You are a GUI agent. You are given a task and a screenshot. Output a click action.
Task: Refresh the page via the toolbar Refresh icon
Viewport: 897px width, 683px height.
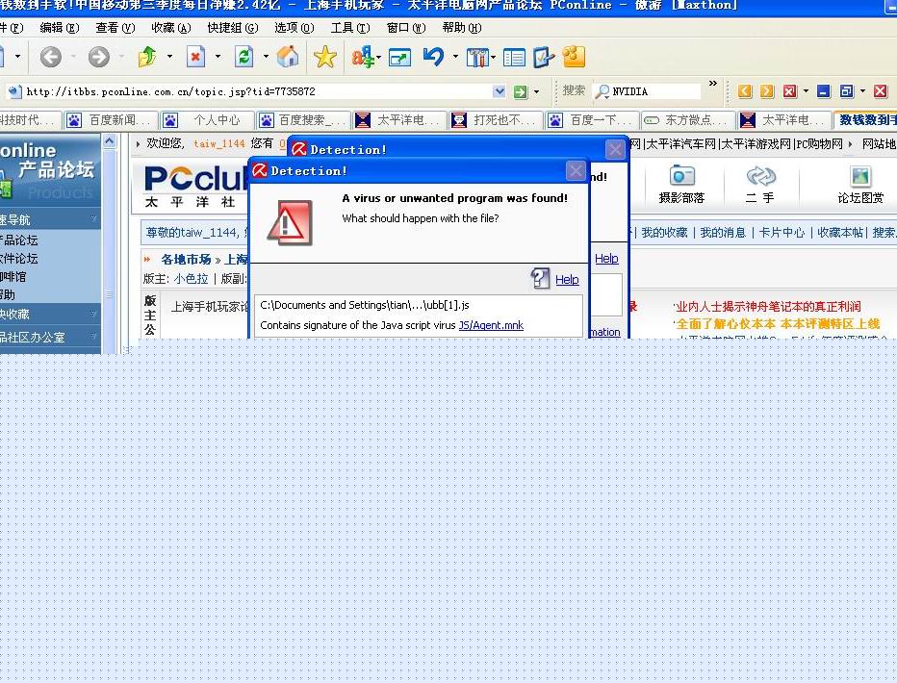pos(243,57)
